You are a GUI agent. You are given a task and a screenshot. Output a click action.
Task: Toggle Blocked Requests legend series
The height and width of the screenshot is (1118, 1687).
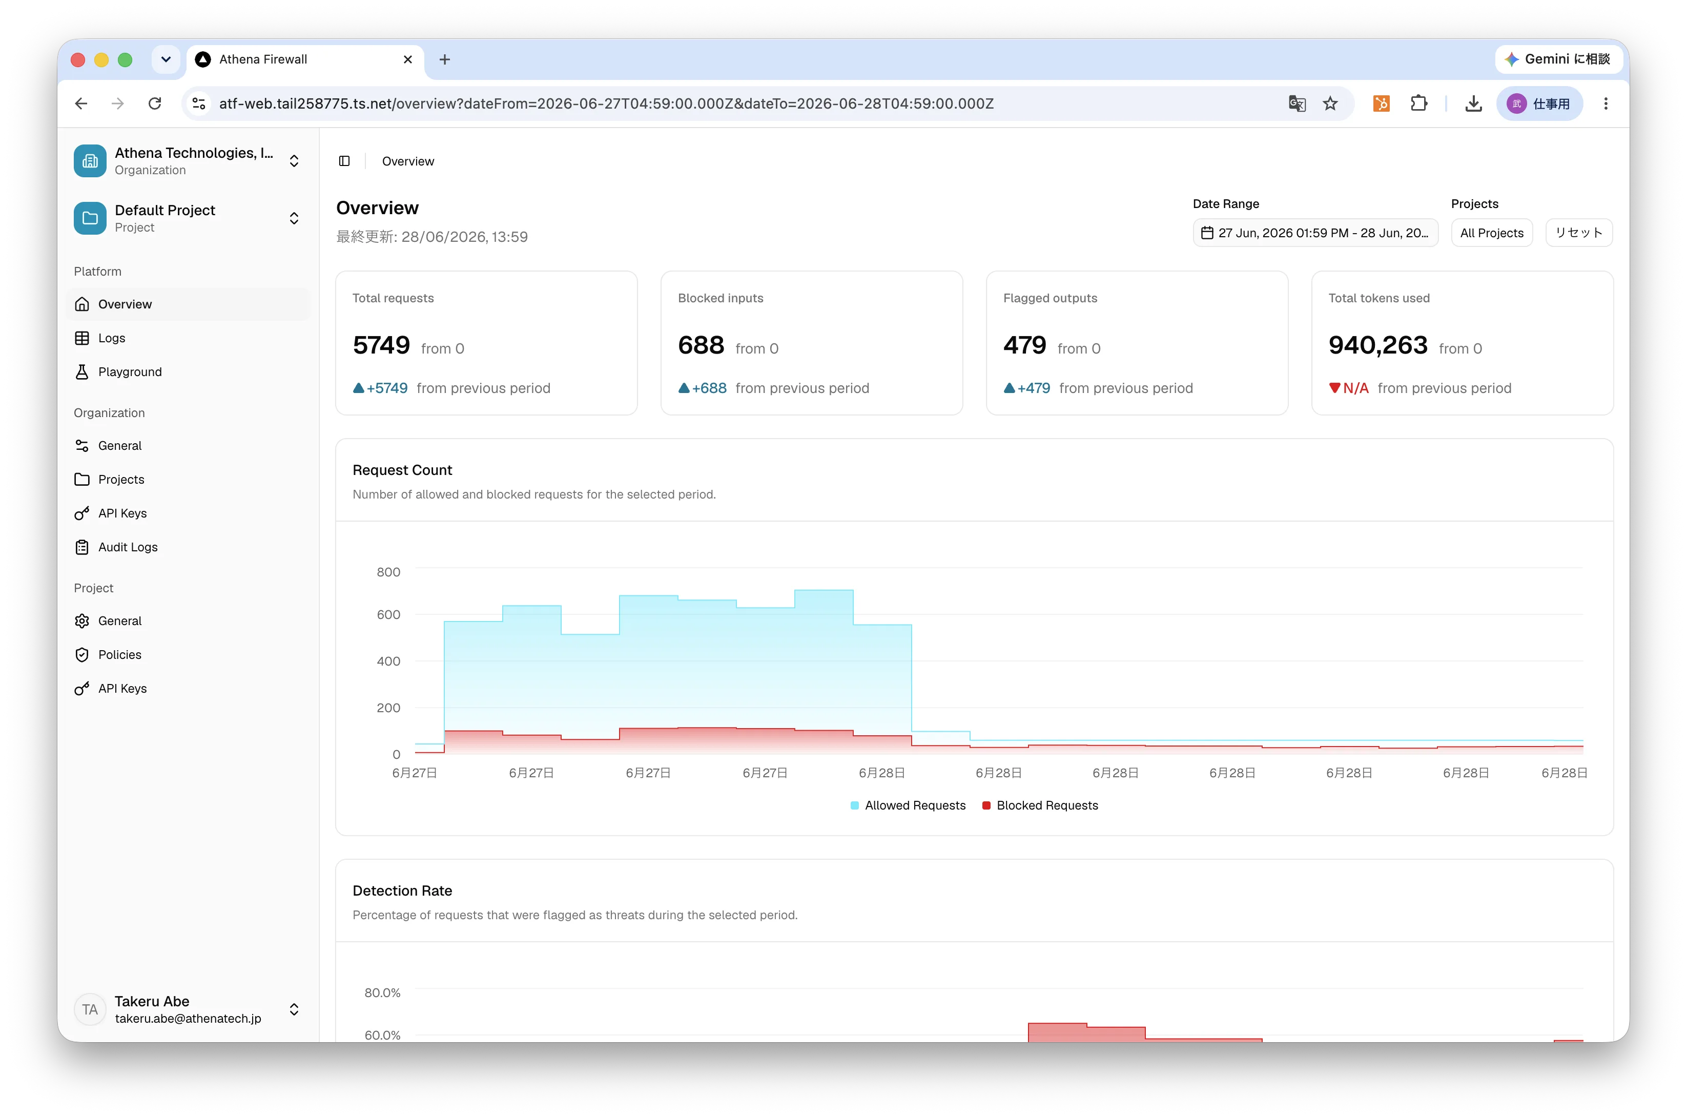tap(1040, 805)
